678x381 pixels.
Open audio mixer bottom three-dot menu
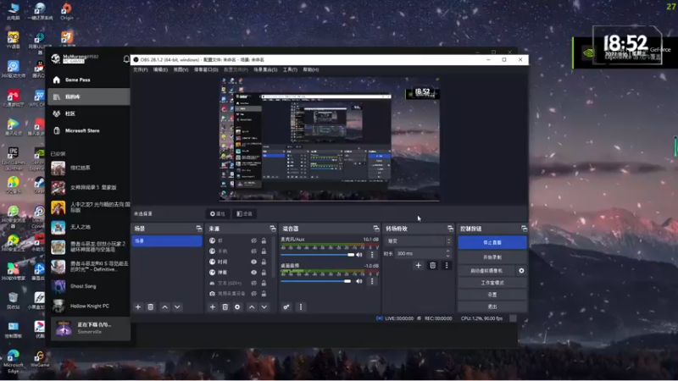[x=301, y=306]
